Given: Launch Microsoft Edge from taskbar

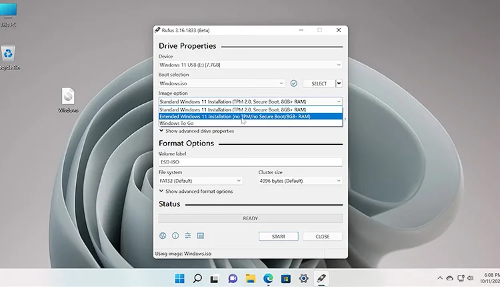Looking at the screenshot, I should click(268, 278).
